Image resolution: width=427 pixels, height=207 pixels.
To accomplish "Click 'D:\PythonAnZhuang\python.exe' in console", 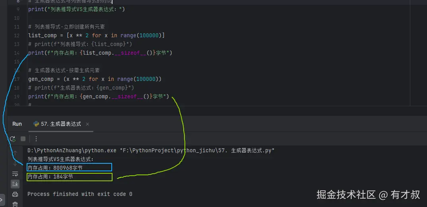I will [x=72, y=151].
